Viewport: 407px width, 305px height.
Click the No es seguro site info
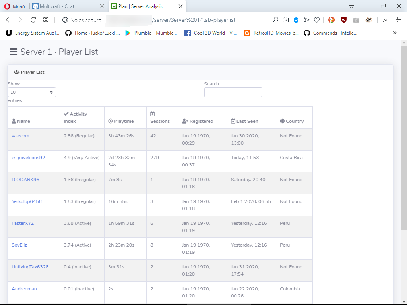pyautogui.click(x=81, y=20)
